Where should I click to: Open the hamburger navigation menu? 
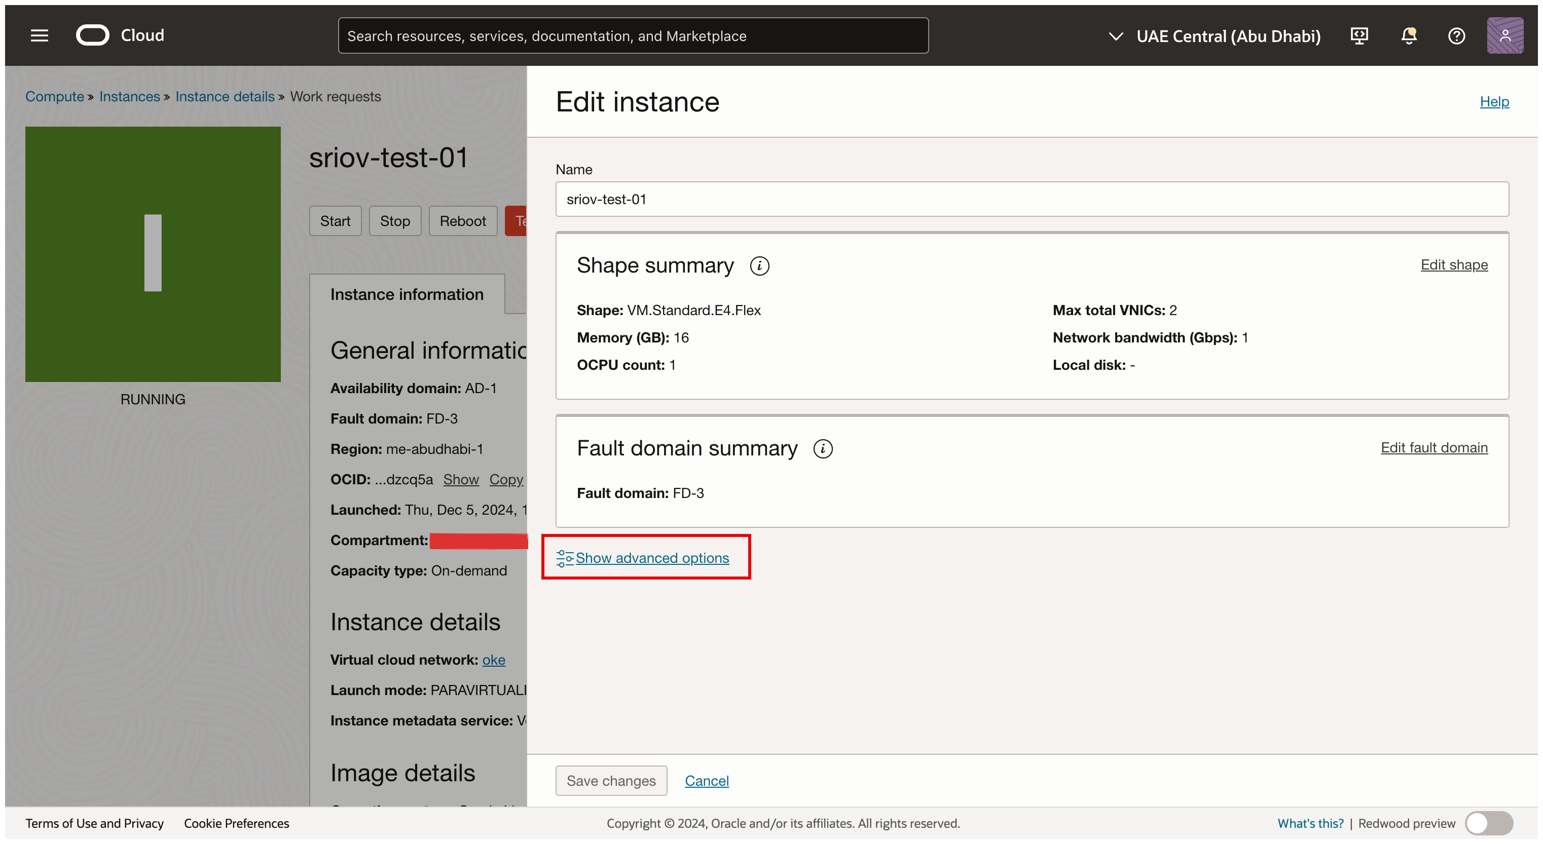pyautogui.click(x=40, y=35)
